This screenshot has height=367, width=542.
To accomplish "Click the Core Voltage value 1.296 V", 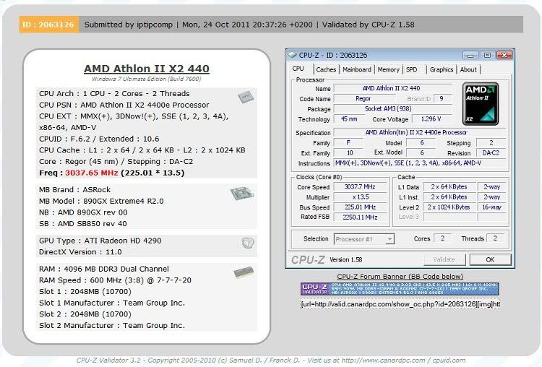I will point(431,119).
